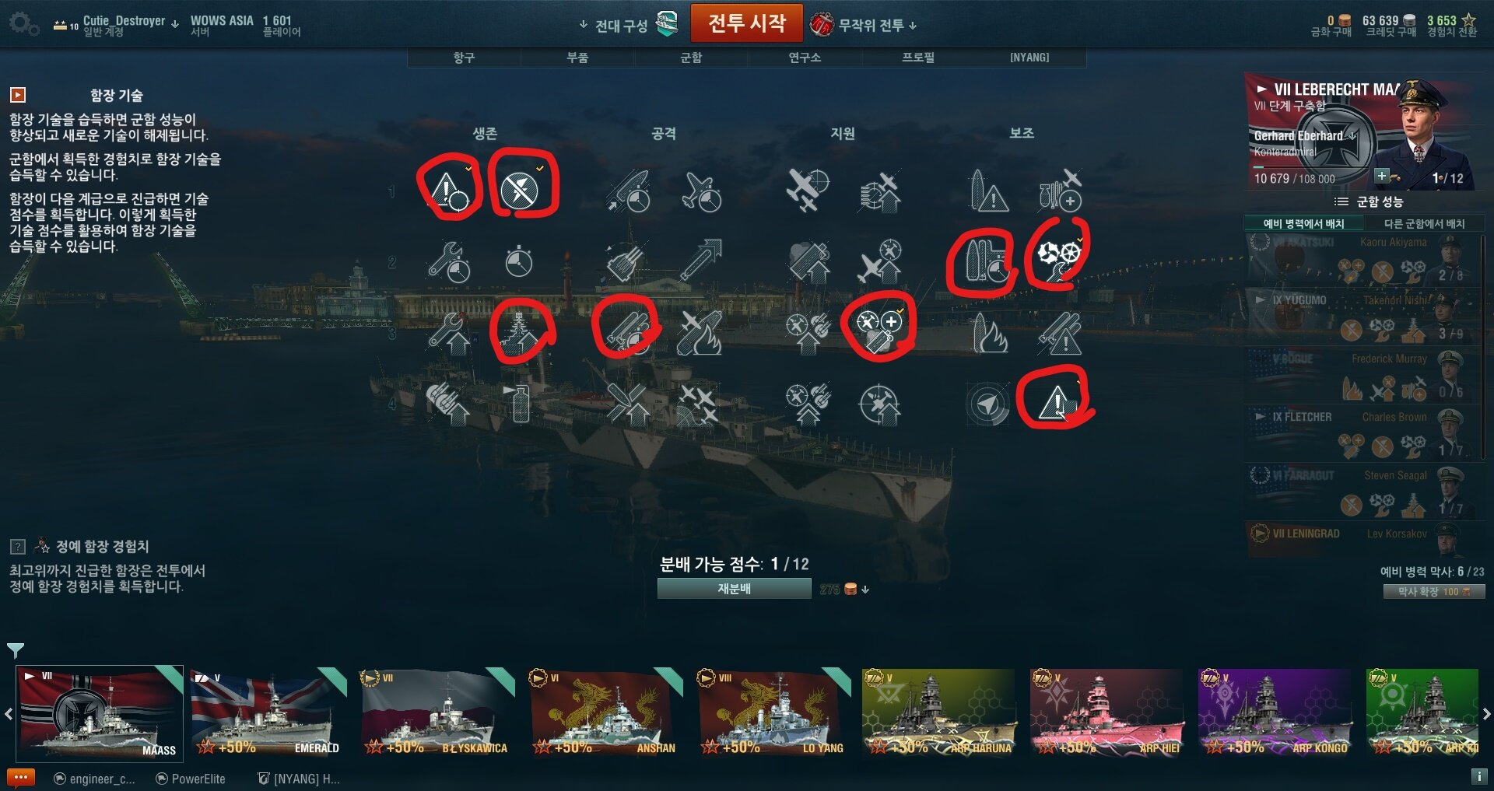Select the Concealment Expert skill icon
The height and width of the screenshot is (791, 1494).
point(1057,404)
